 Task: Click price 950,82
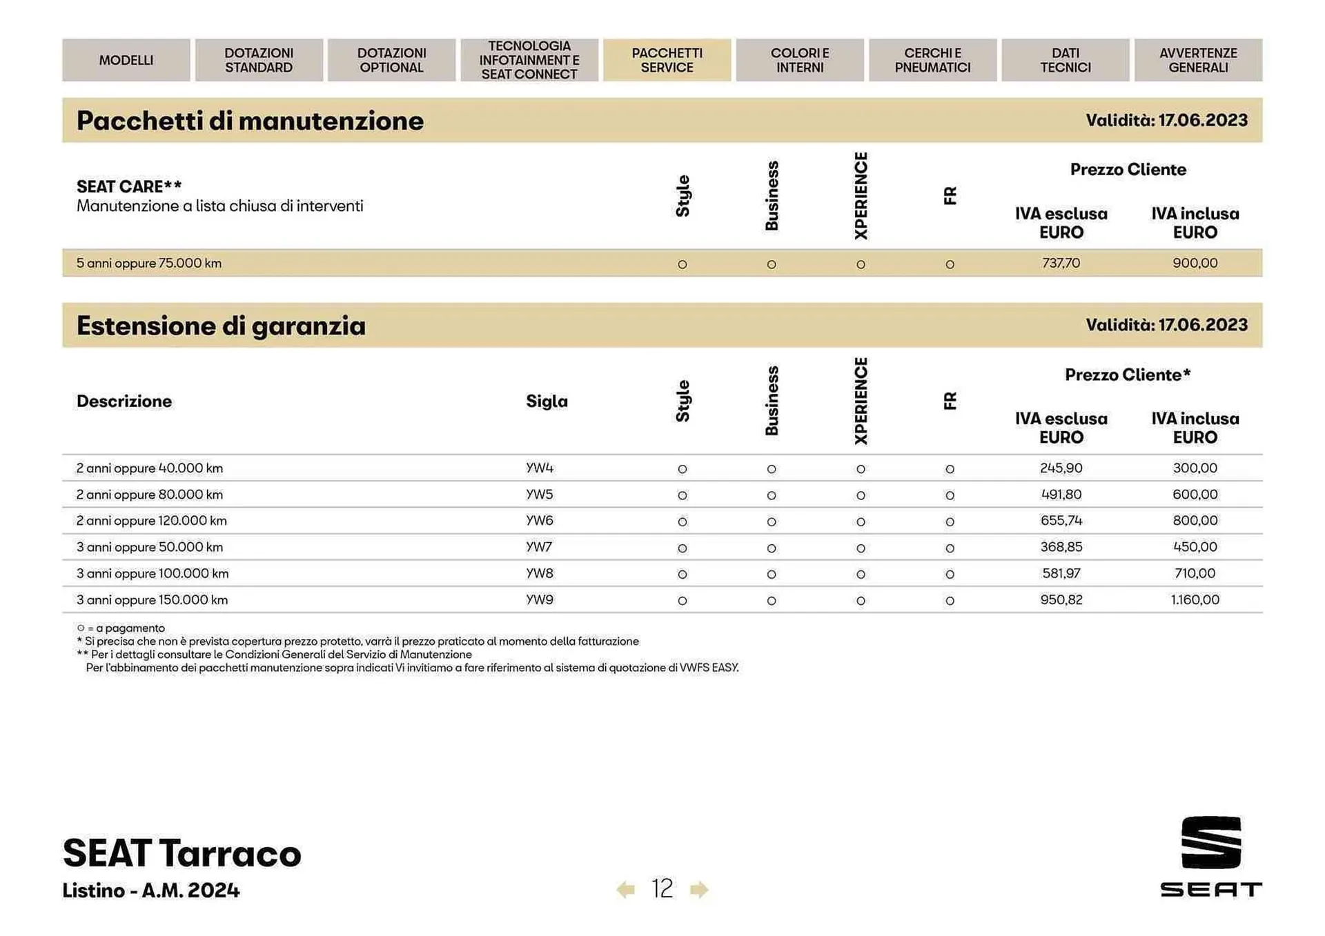tap(1061, 599)
